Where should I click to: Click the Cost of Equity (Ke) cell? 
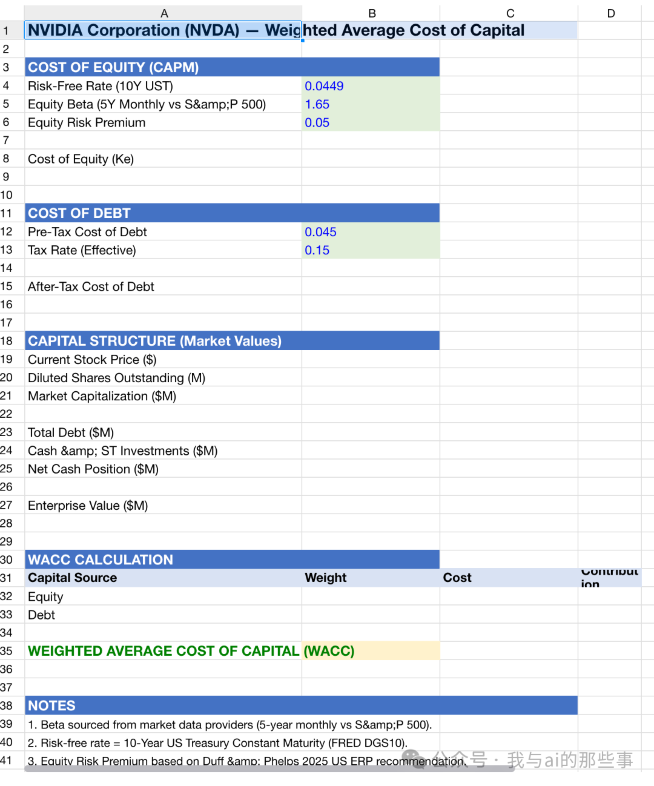(x=163, y=159)
